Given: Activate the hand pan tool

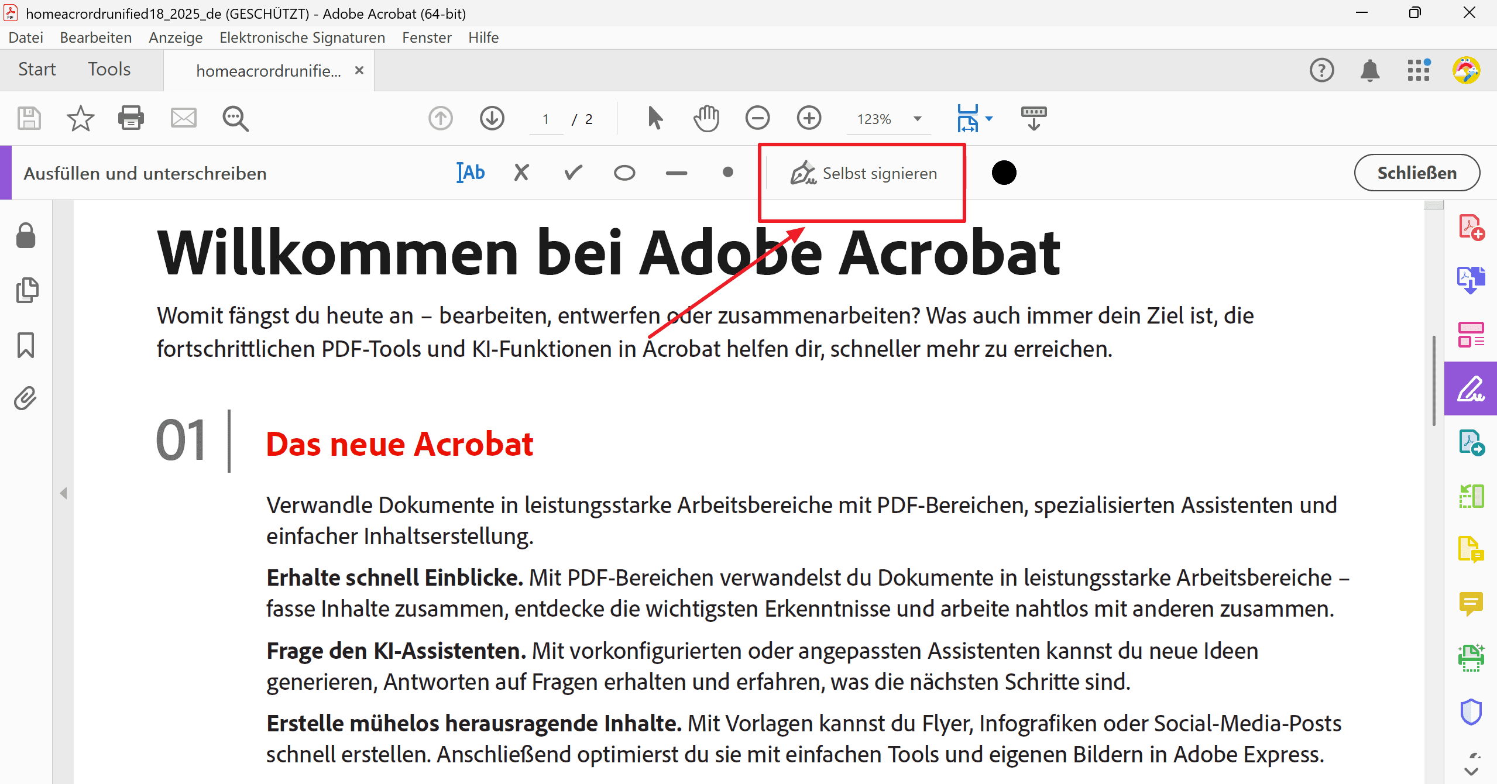Looking at the screenshot, I should click(x=706, y=119).
